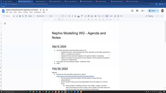Screen dimensions: 166x93
Task: Run spelling and grammar check icon
Action: click(x=23, y=16)
